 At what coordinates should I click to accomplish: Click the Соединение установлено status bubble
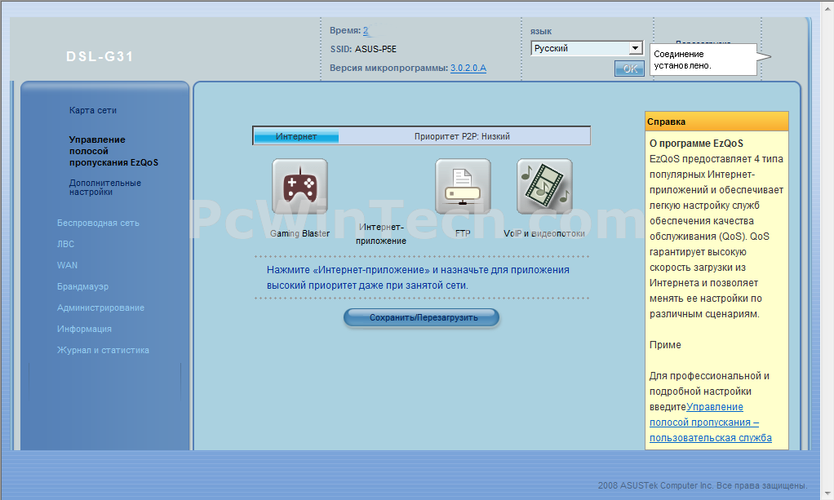(x=703, y=60)
